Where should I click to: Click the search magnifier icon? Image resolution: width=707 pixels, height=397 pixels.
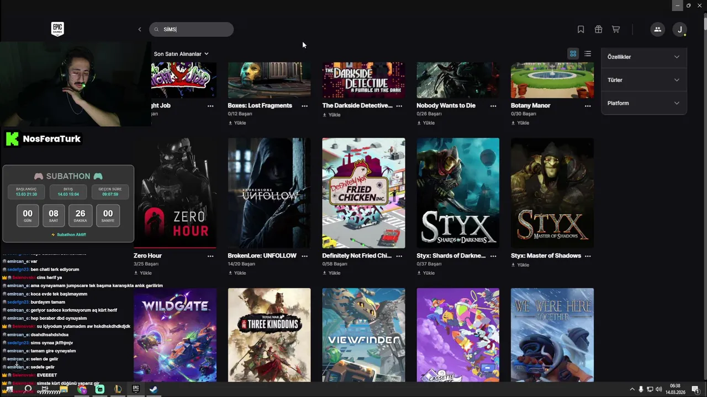click(156, 30)
